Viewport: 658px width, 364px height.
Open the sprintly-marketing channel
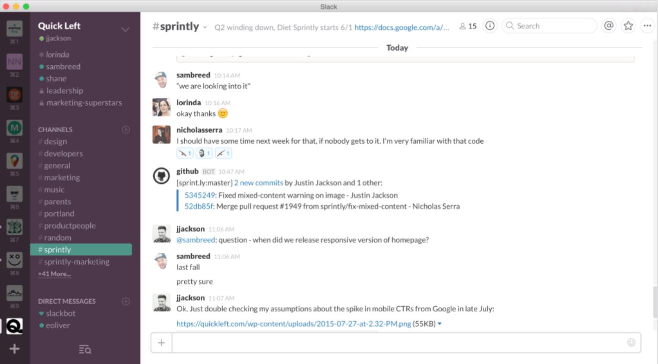click(x=76, y=262)
